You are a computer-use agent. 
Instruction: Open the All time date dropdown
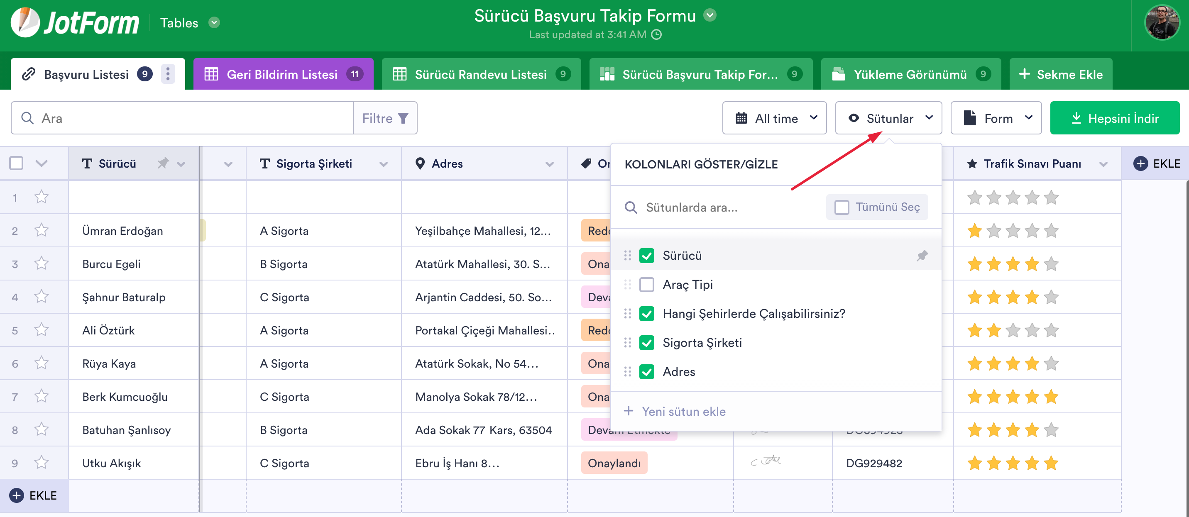click(x=775, y=119)
